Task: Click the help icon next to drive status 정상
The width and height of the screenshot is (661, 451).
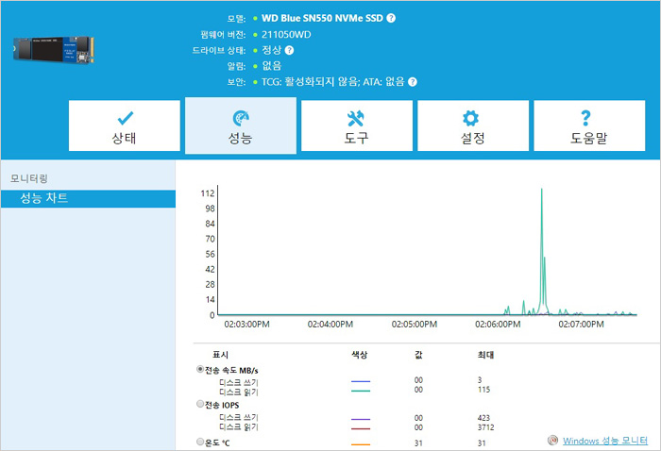Action: 289,50
